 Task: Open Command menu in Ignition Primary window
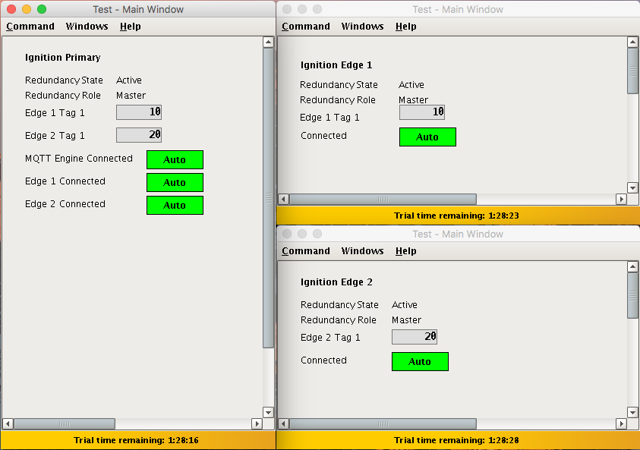click(x=30, y=27)
